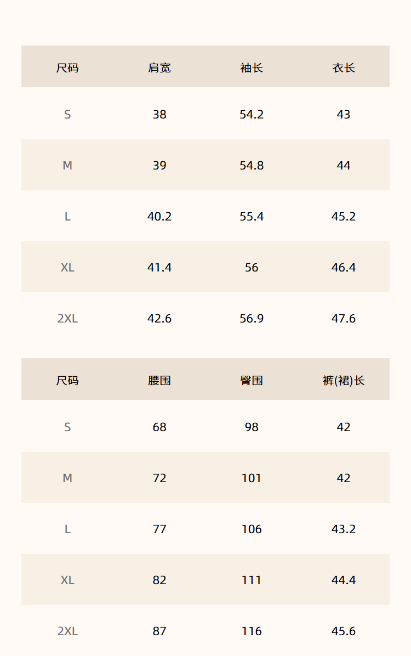This screenshot has height=656, width=411.
Task: Select sleeve length value 56.9
Action: pyautogui.click(x=252, y=318)
